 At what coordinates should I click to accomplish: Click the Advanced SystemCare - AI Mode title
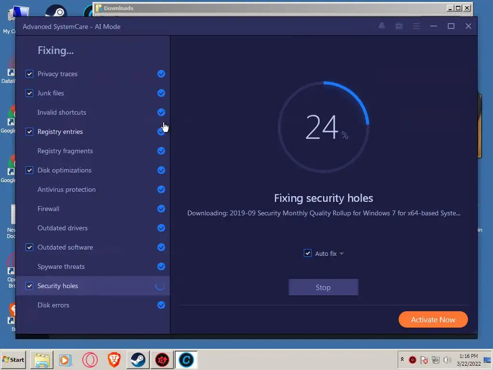point(71,26)
